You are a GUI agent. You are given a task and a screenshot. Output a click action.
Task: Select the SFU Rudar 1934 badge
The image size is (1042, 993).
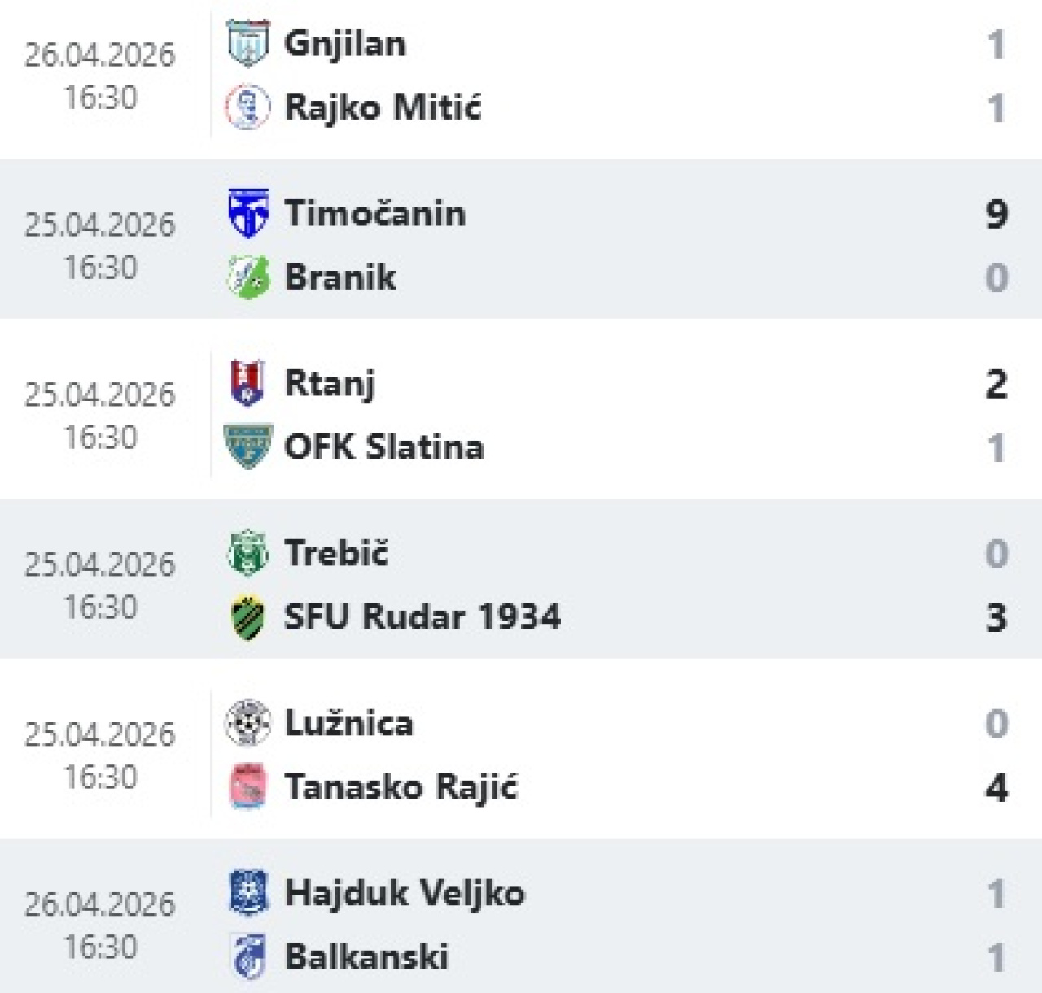(x=247, y=617)
